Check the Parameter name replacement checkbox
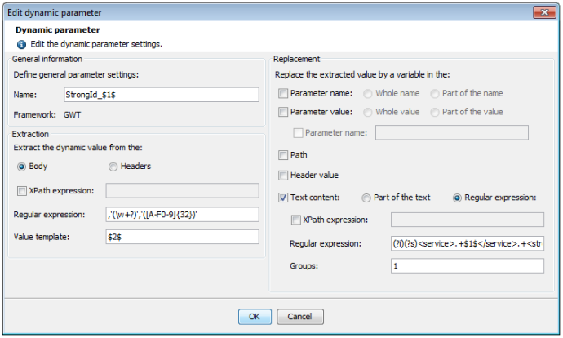 tap(283, 94)
